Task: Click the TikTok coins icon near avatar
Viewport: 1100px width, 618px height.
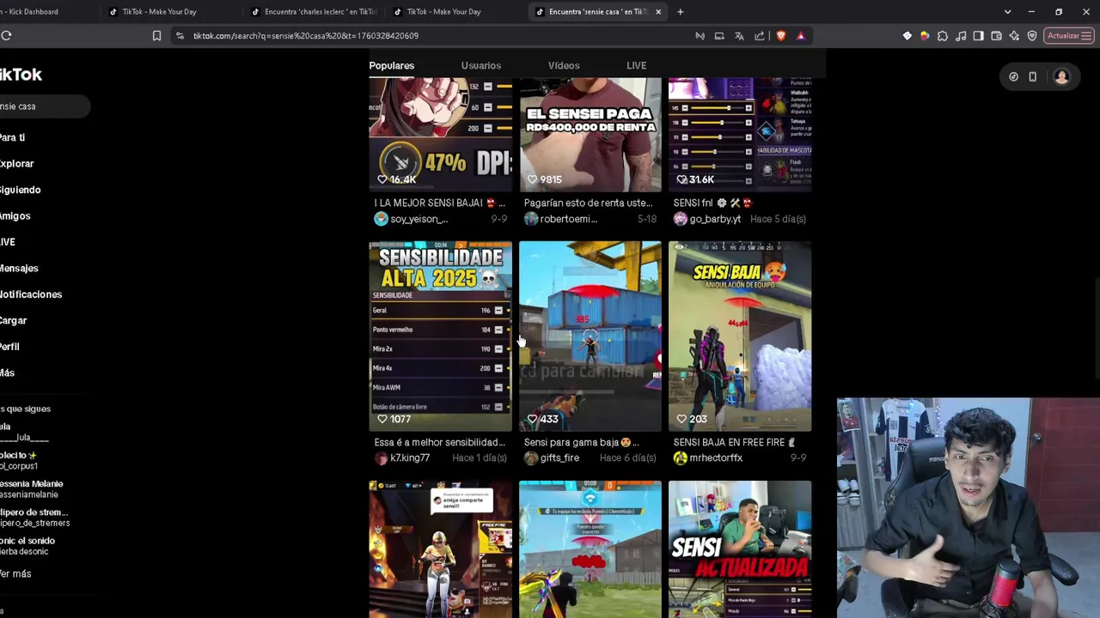Action: pos(1013,76)
